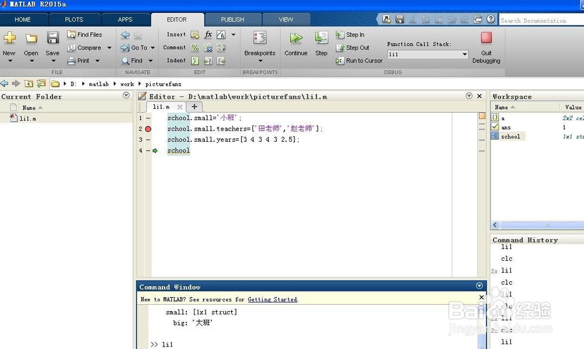Image resolution: width=584 pixels, height=349 pixels.
Task: Click the fixed-point fi insert icon
Action: click(x=221, y=35)
